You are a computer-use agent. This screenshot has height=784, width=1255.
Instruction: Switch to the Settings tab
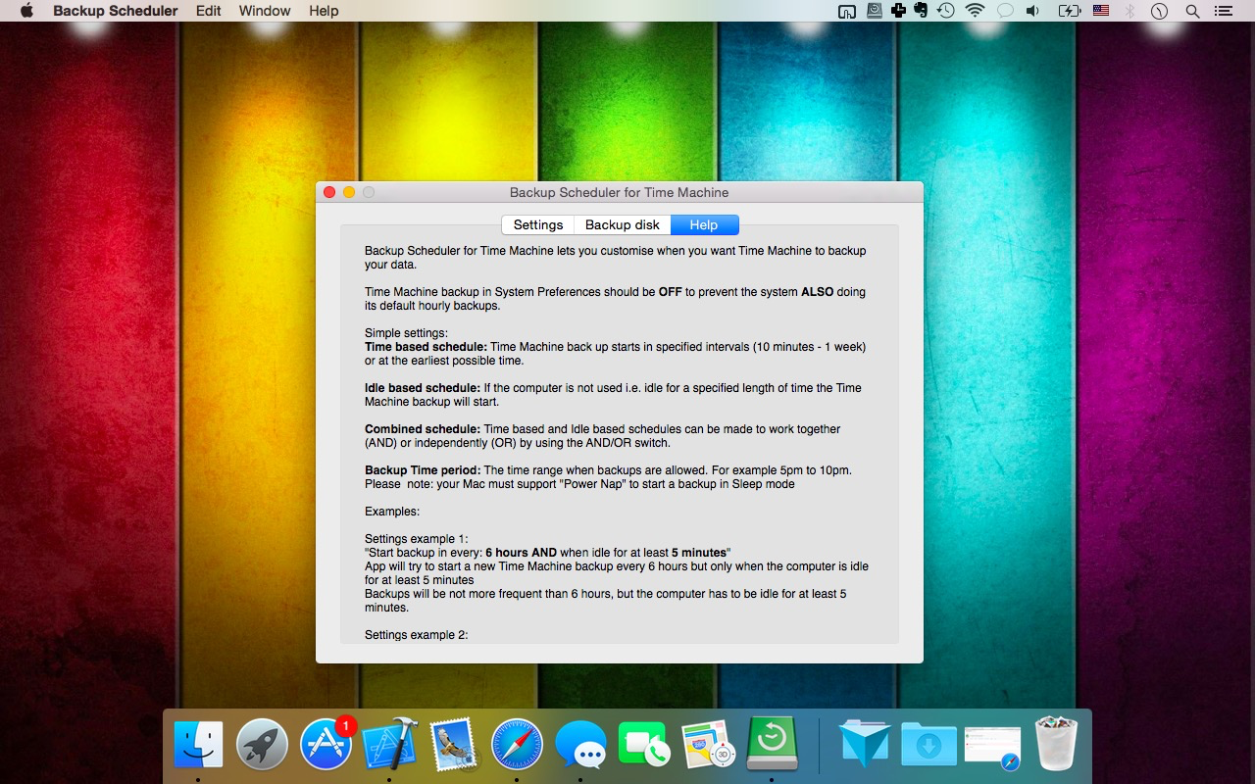click(x=538, y=224)
